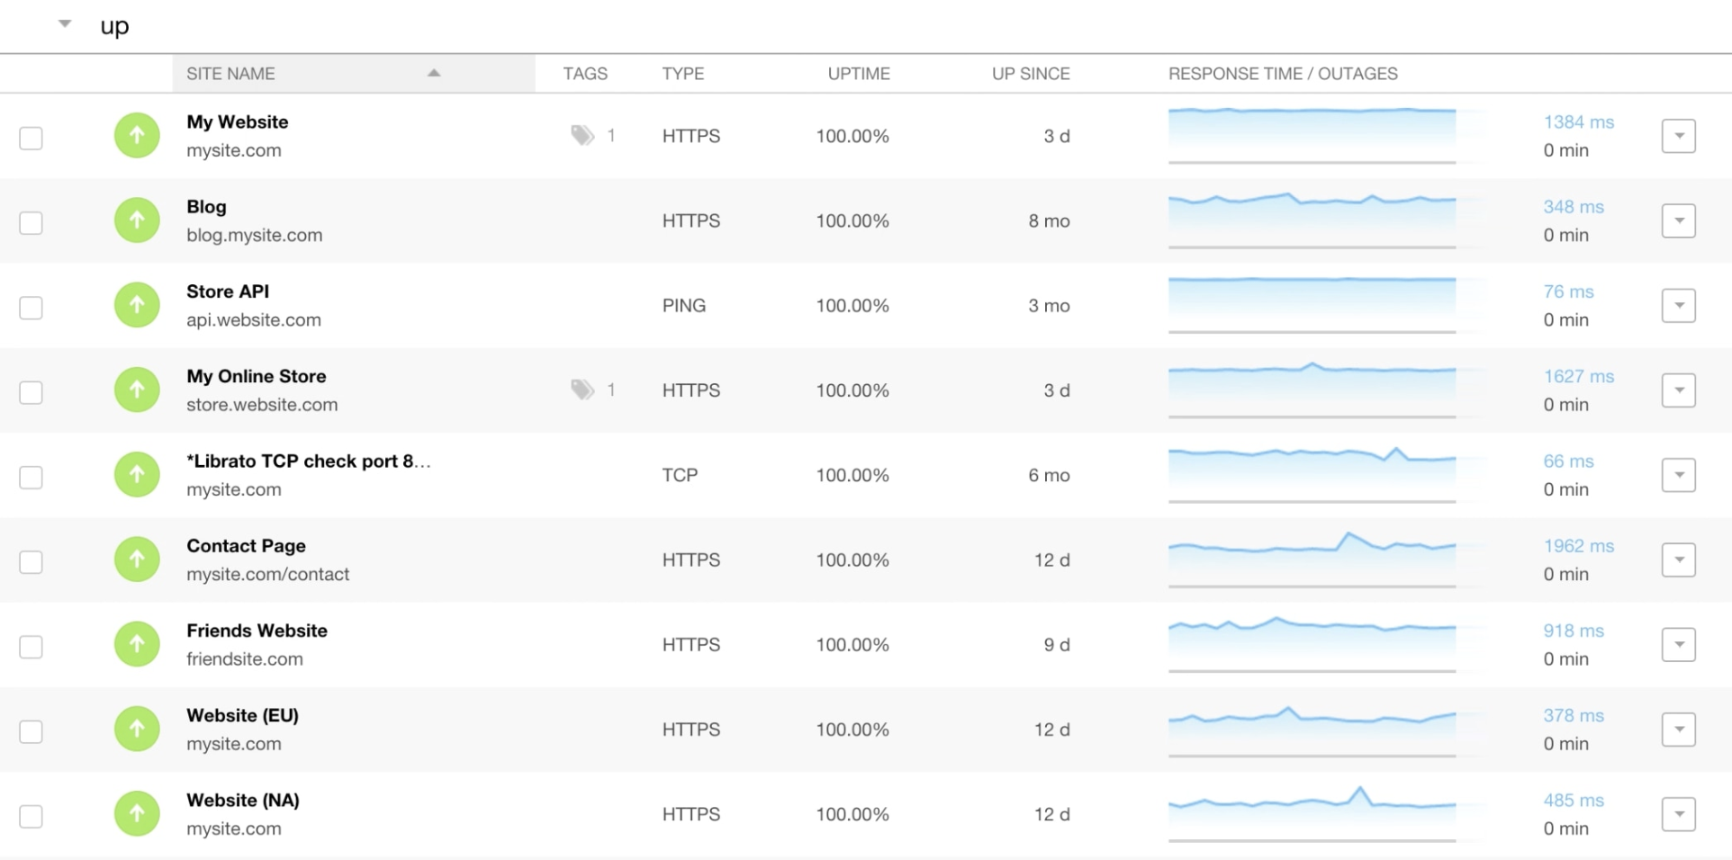1732x860 pixels.
Task: Click the up status icon for Website (EU)
Action: click(x=137, y=729)
